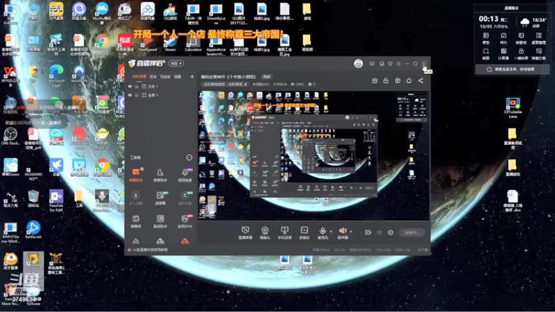Open 待办 in the desktop assistant widget
Image resolution: width=555 pixels, height=312 pixels.
tap(504, 38)
